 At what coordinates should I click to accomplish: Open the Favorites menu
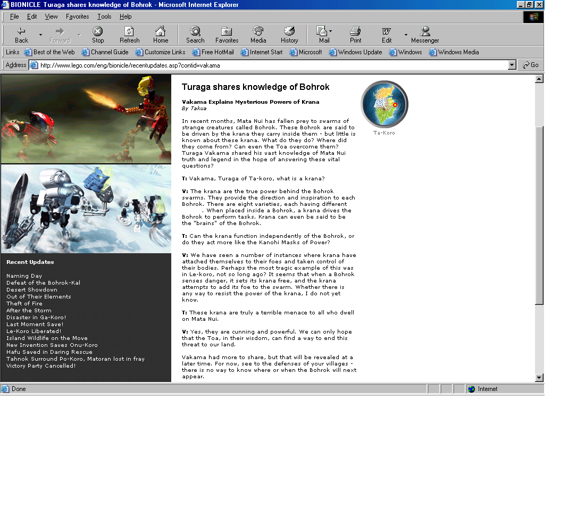point(77,16)
